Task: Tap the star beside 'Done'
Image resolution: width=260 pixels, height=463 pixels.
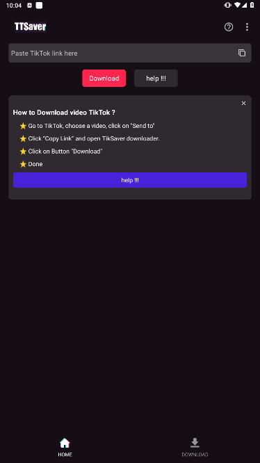Action: pyautogui.click(x=23, y=164)
